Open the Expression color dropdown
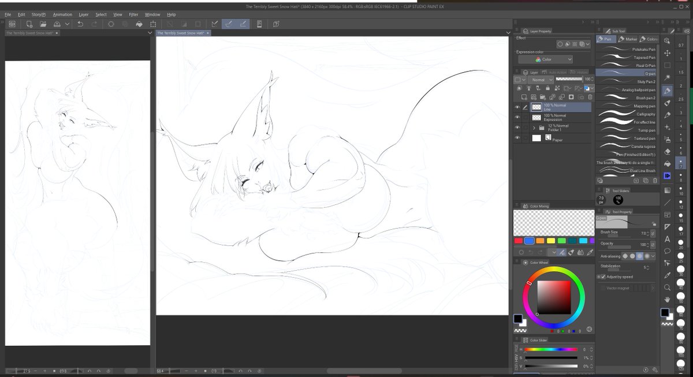Viewport: 693px width, 377px height. [x=546, y=59]
